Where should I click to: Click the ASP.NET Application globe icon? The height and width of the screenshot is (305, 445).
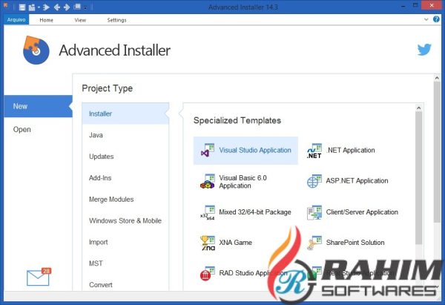coord(314,181)
